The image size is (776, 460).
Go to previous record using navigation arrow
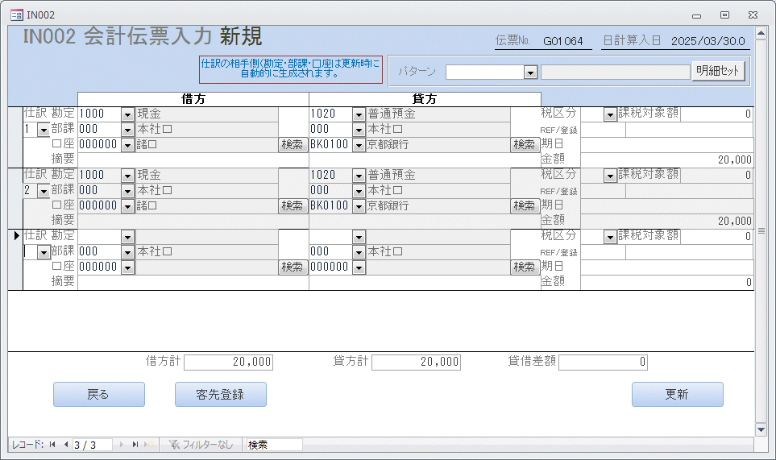point(65,445)
